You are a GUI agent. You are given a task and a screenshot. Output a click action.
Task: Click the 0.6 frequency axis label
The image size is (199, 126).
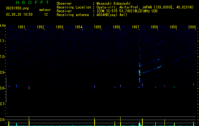click(3, 120)
